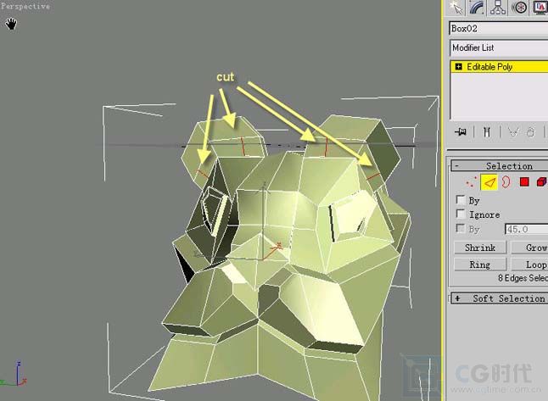Select Element sub-object level icon
This screenshot has width=548, height=401.
(542, 182)
